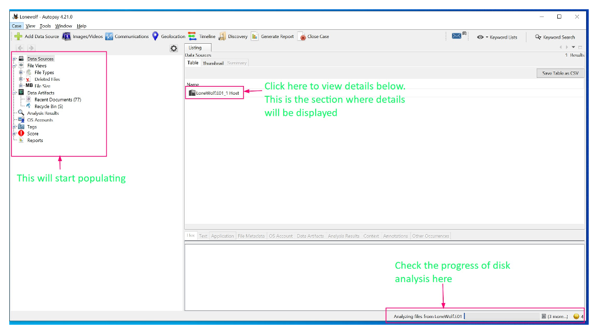Expand the Deleted Files node
The width and height of the screenshot is (598, 334).
(21, 79)
